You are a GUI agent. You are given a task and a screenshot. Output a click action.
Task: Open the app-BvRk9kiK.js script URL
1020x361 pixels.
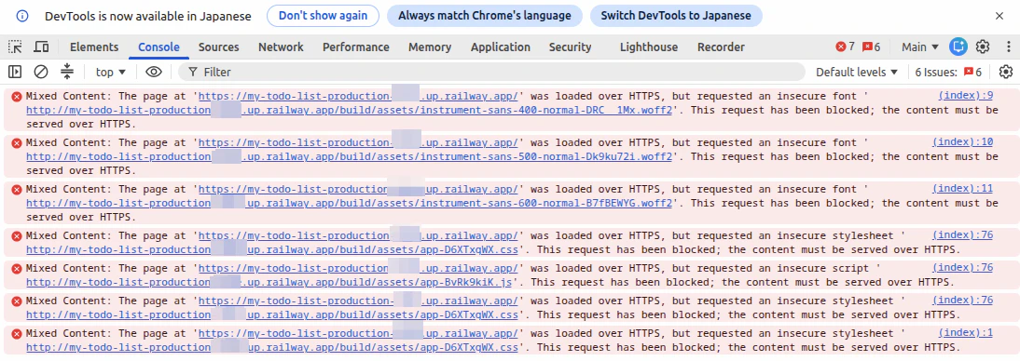pyautogui.click(x=269, y=282)
